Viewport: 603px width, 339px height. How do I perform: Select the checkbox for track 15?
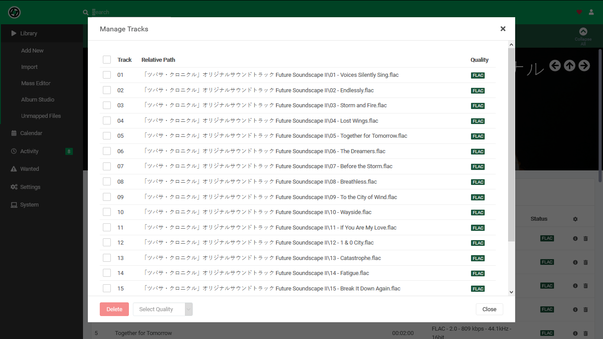[106, 288]
